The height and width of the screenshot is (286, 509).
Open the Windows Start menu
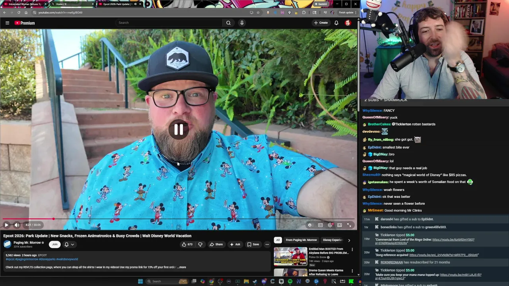(140, 281)
